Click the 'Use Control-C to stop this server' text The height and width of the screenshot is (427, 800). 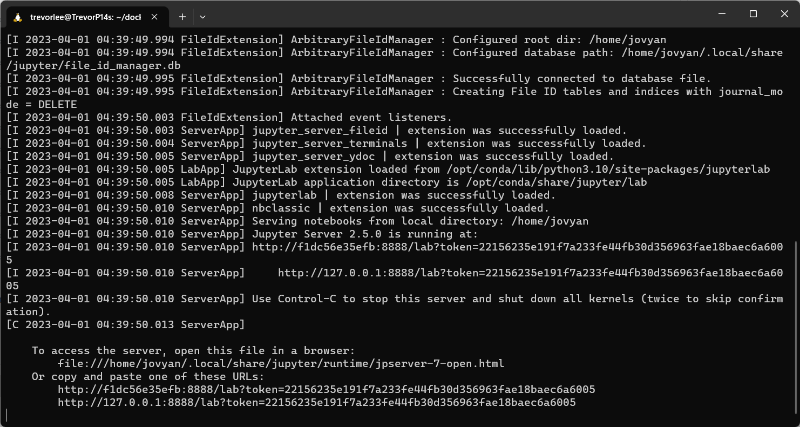click(x=378, y=299)
